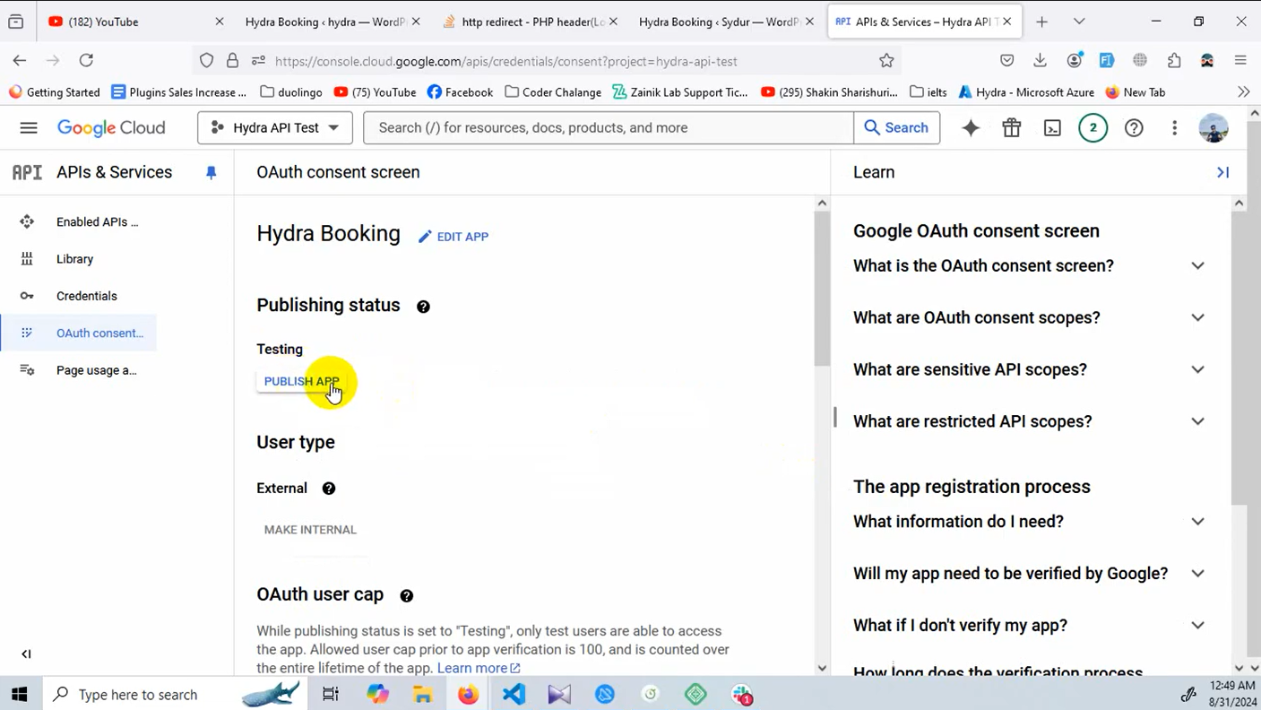Open the three-dot settings menu in header
Screen dimensions: 1261x710
(x=1174, y=127)
